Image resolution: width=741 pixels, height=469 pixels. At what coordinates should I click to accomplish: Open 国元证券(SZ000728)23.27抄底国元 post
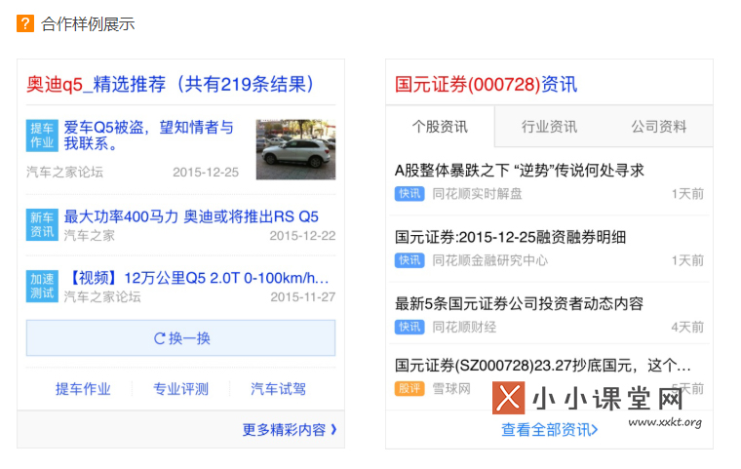tap(542, 366)
